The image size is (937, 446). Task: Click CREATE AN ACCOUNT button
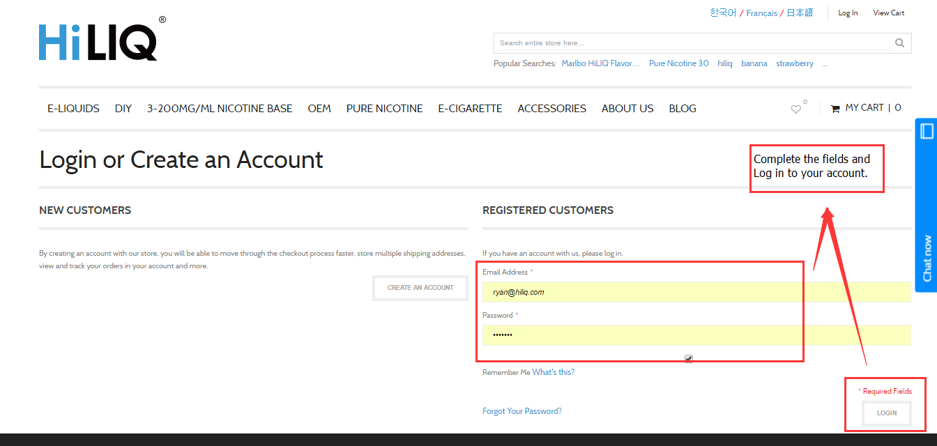[420, 288]
